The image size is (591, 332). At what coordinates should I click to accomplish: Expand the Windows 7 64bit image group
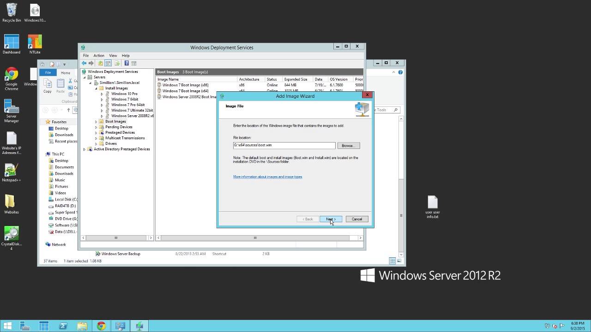coord(102,99)
